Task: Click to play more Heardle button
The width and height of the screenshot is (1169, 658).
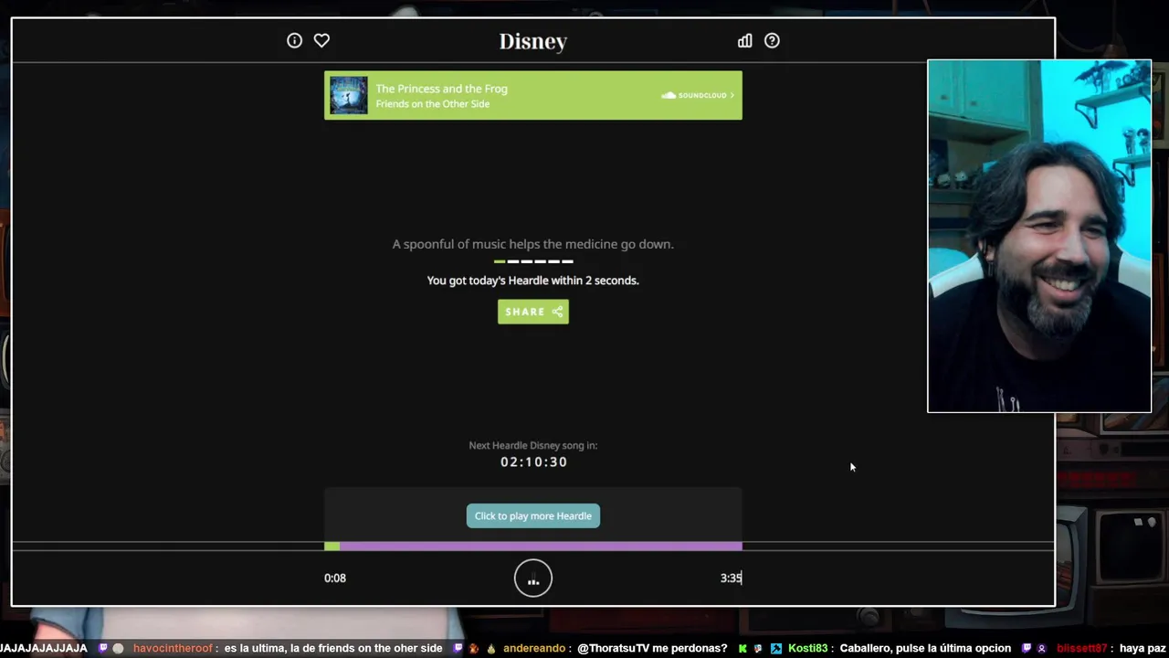Action: click(533, 515)
